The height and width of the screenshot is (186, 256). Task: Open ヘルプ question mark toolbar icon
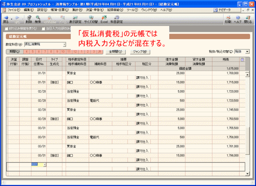tap(238, 18)
